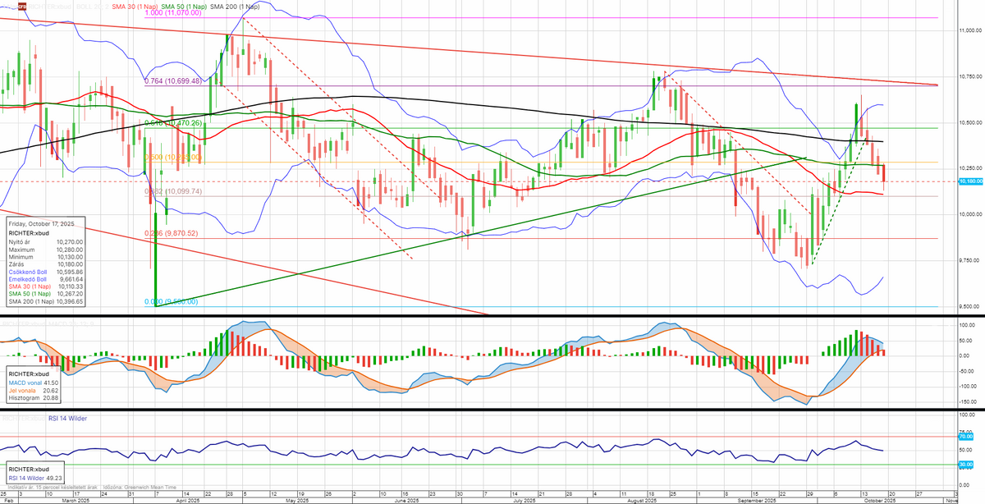Screen dimensions: 985x504
Task: Click the RICHTER:xbud symbol in chart header
Action: click(x=51, y=6)
